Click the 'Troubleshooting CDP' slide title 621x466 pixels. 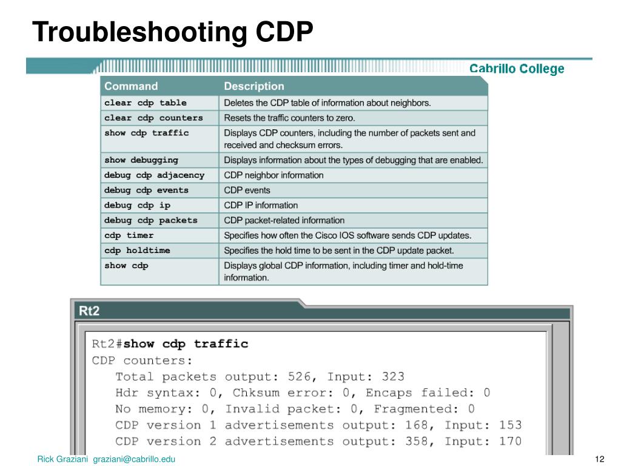pos(173,32)
